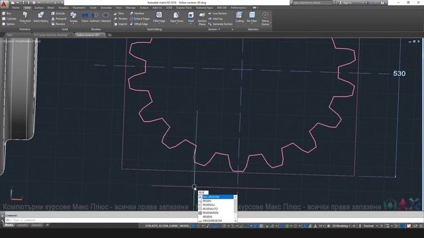Image resolution: width=424 pixels, height=238 pixels.
Task: Select REGENMODE in the autocomplete list
Action: [216, 213]
